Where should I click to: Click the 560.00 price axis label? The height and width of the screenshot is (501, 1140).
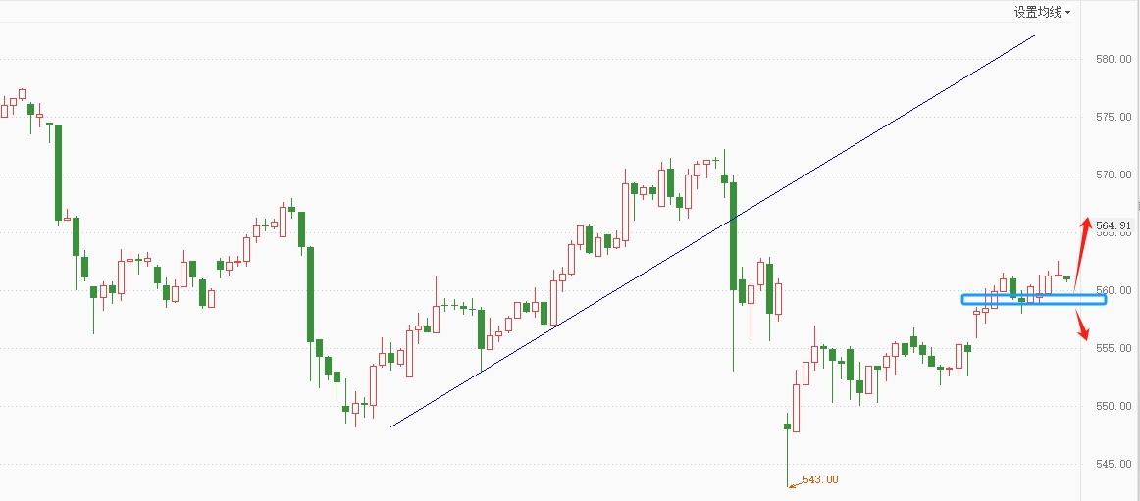(1114, 290)
